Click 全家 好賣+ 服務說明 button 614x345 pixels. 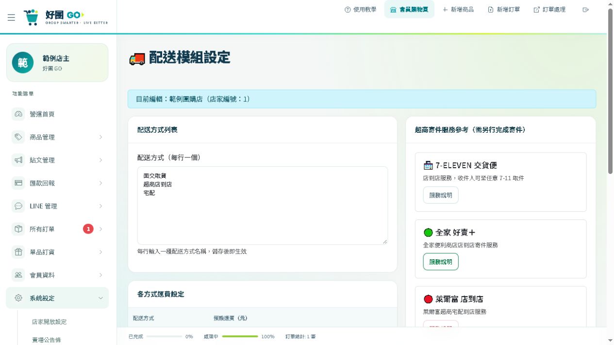tap(441, 262)
